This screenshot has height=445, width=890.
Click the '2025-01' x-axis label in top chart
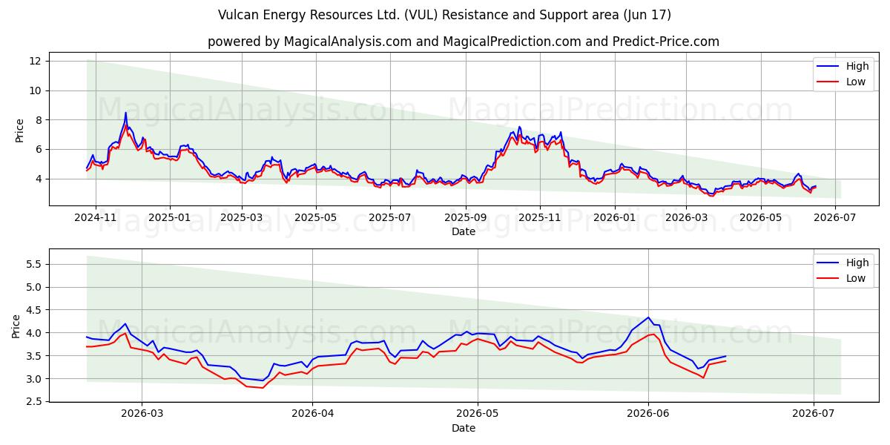coord(170,218)
